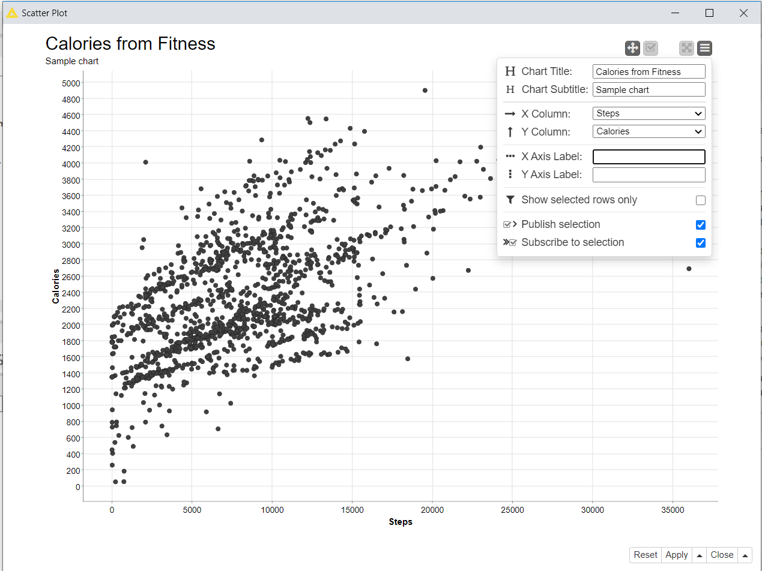Toggle the mouse pan mode icon
The width and height of the screenshot is (762, 571).
[x=632, y=49]
